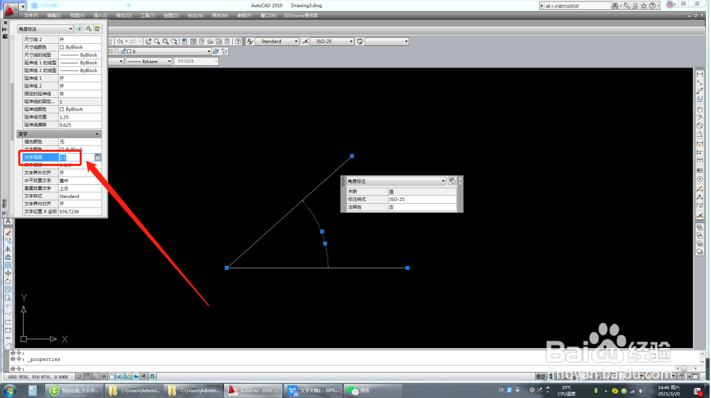The width and height of the screenshot is (711, 398).
Task: Click the Redo arrow in toolbar
Action: [x=133, y=41]
